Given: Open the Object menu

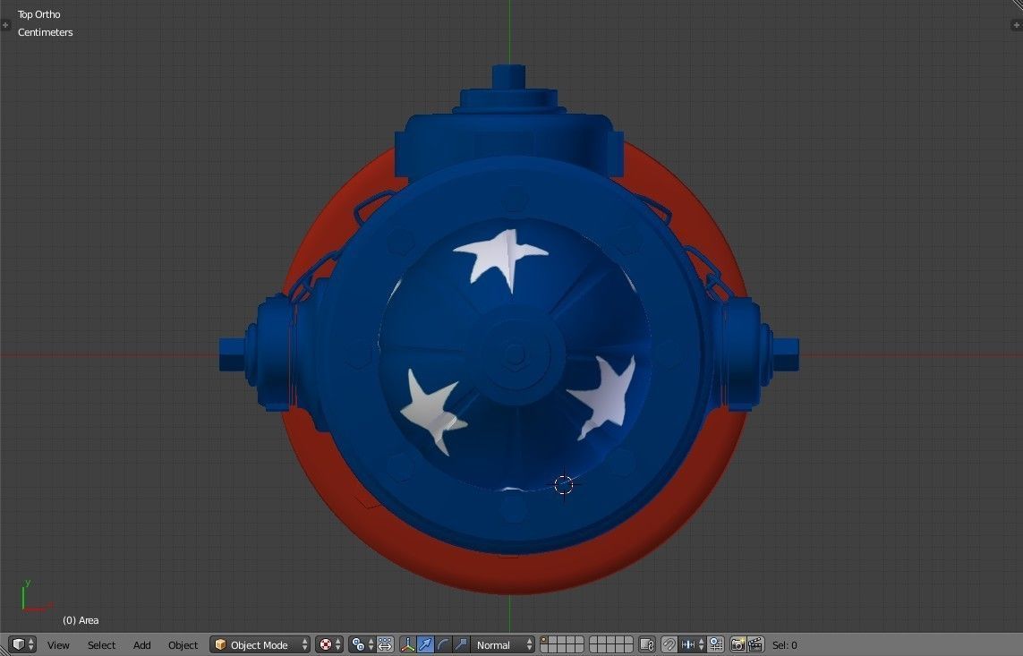Looking at the screenshot, I should (183, 645).
